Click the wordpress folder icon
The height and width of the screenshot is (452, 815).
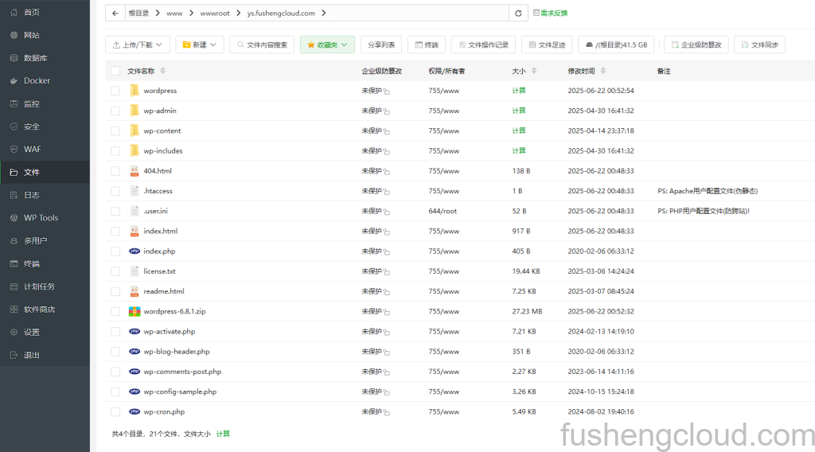pyautogui.click(x=134, y=91)
